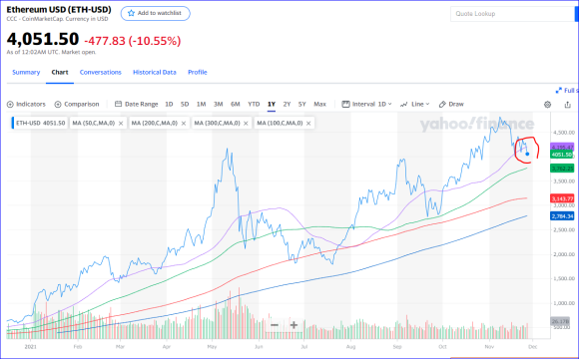Click the Comparison button label
The image size is (579, 359).
point(82,104)
